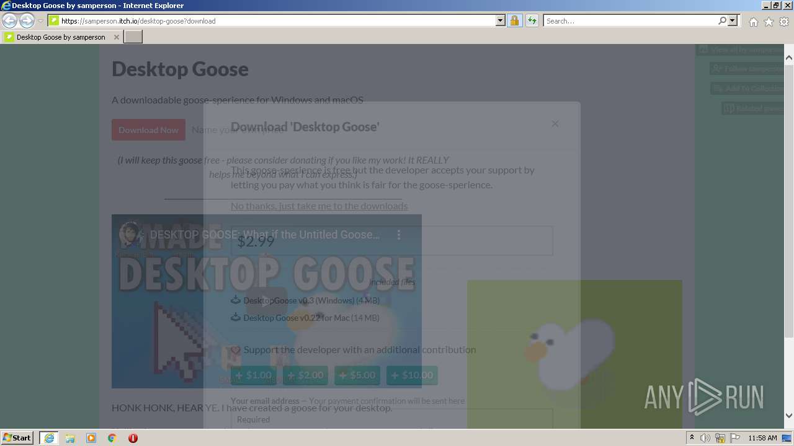Click the goose animated image thumbnail
This screenshot has height=446, width=794.
(574, 354)
